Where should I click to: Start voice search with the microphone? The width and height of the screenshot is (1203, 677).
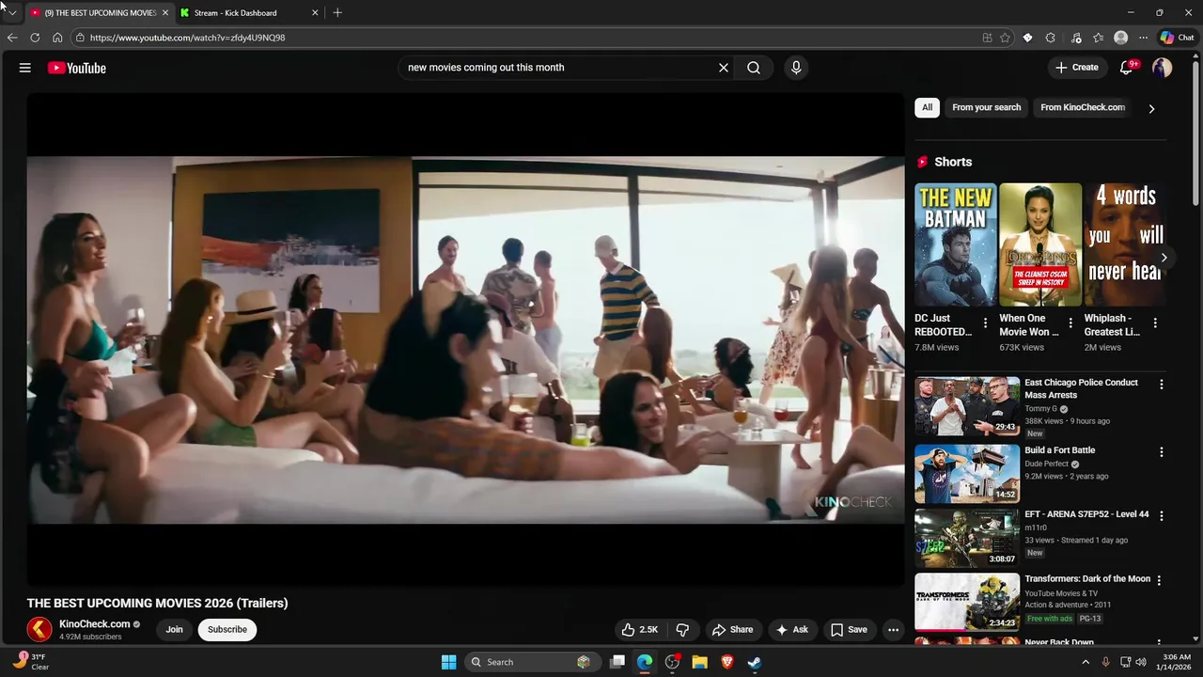[796, 68]
